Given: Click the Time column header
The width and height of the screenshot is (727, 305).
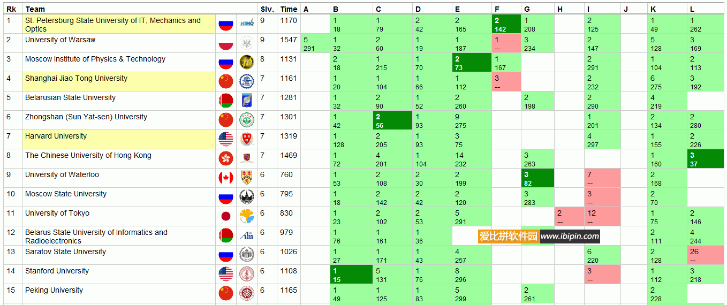Looking at the screenshot, I should (289, 9).
